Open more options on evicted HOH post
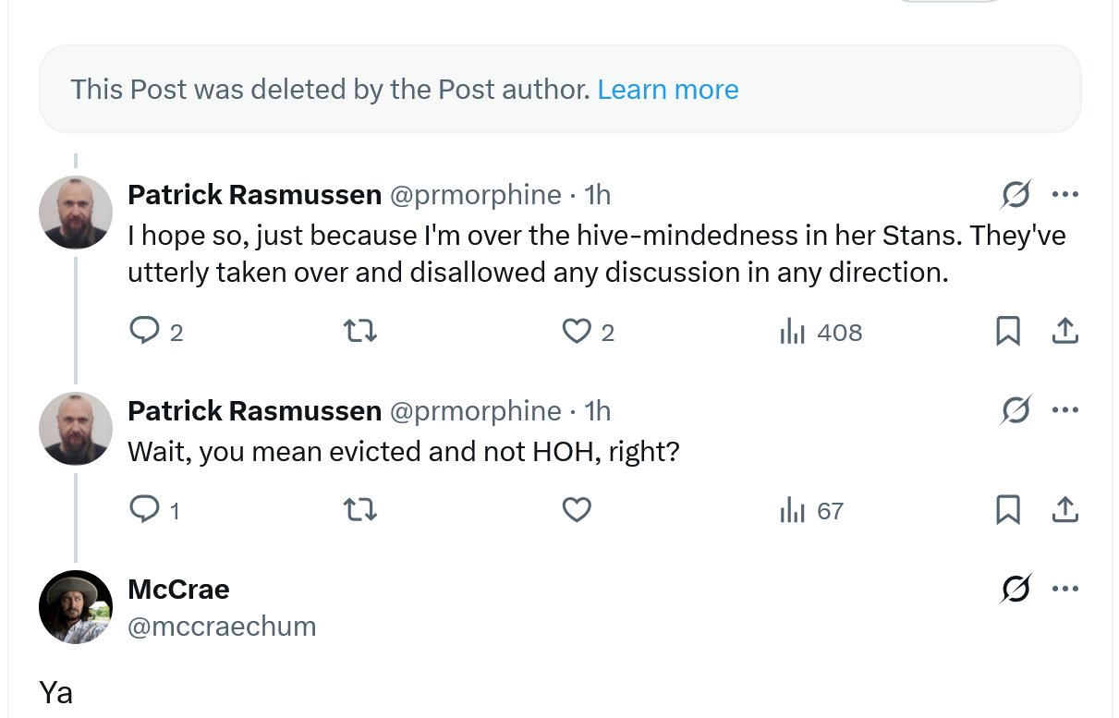 1064,410
